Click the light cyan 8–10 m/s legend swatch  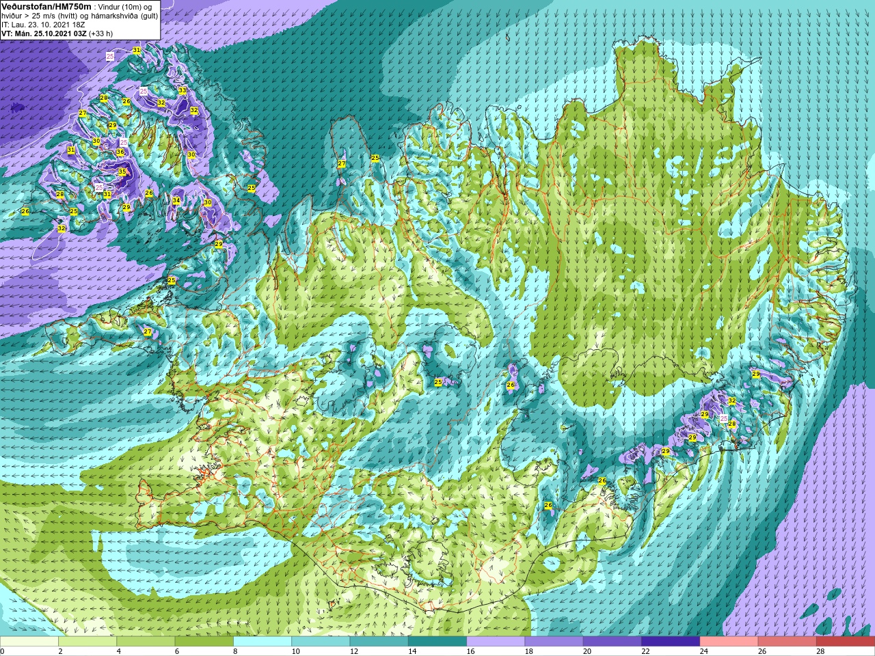click(x=262, y=642)
